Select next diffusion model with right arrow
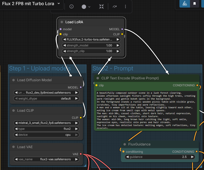This screenshot has height=170, width=204. pyautogui.click(x=77, y=93)
